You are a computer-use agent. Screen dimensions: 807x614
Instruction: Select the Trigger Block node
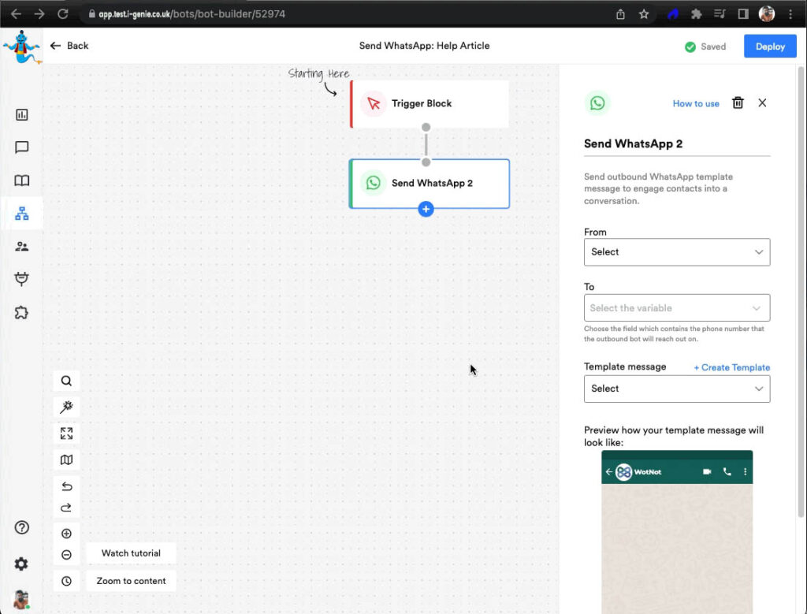430,104
